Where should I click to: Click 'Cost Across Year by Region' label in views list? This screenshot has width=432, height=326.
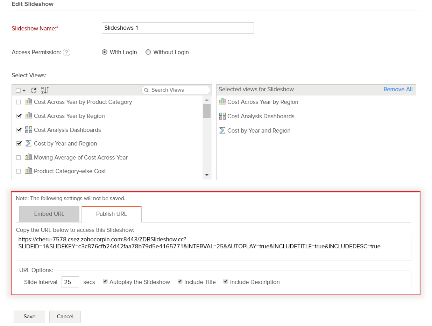tap(69, 116)
